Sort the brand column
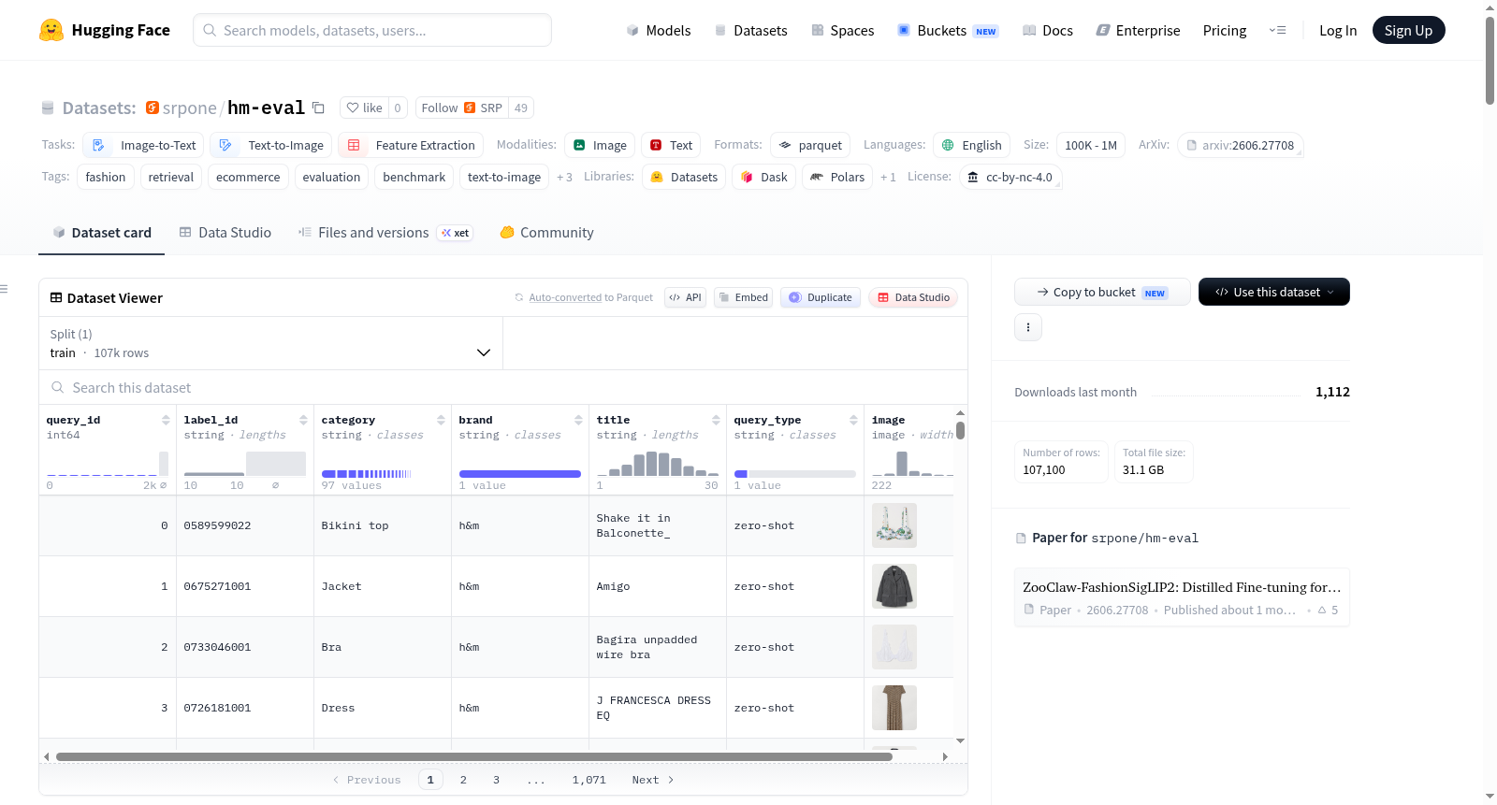This screenshot has width=1497, height=805. [x=578, y=420]
